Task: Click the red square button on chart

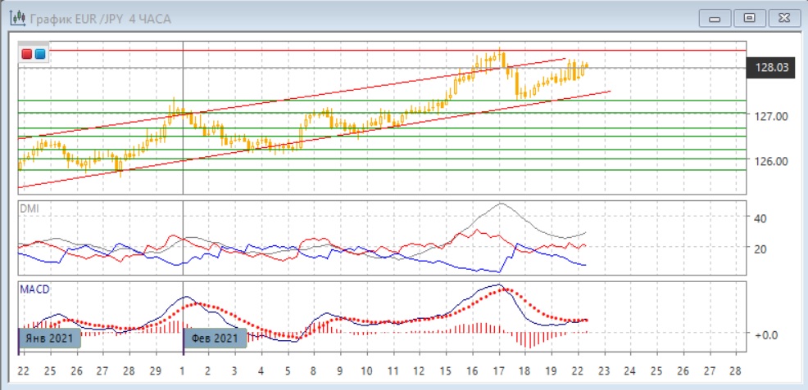Action: click(x=26, y=54)
